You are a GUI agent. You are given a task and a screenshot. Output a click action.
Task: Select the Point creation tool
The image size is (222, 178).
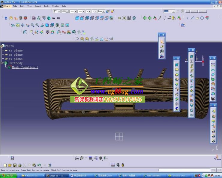[187, 18]
